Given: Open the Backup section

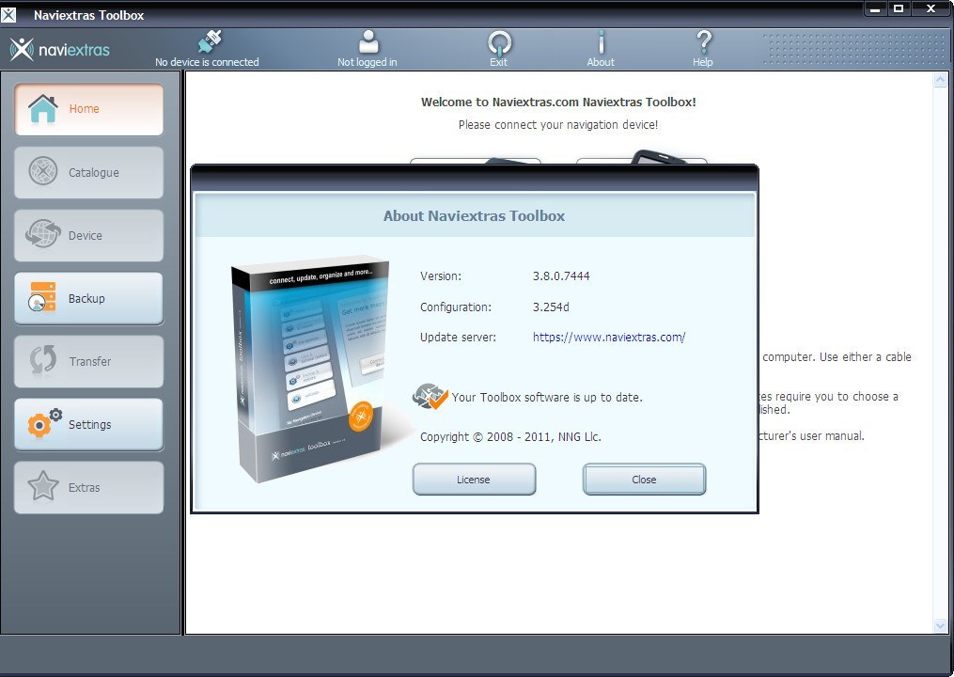Looking at the screenshot, I should 88,299.
